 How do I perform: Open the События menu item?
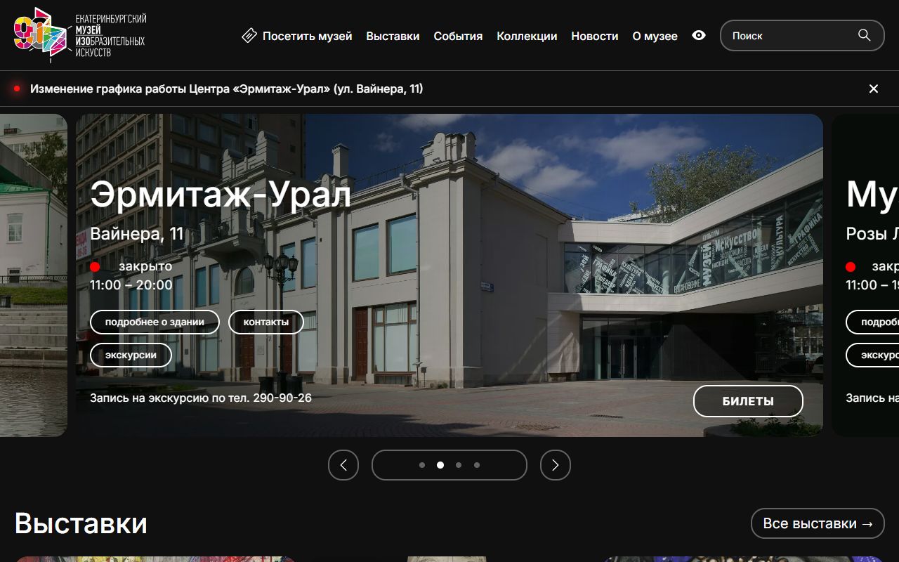458,36
